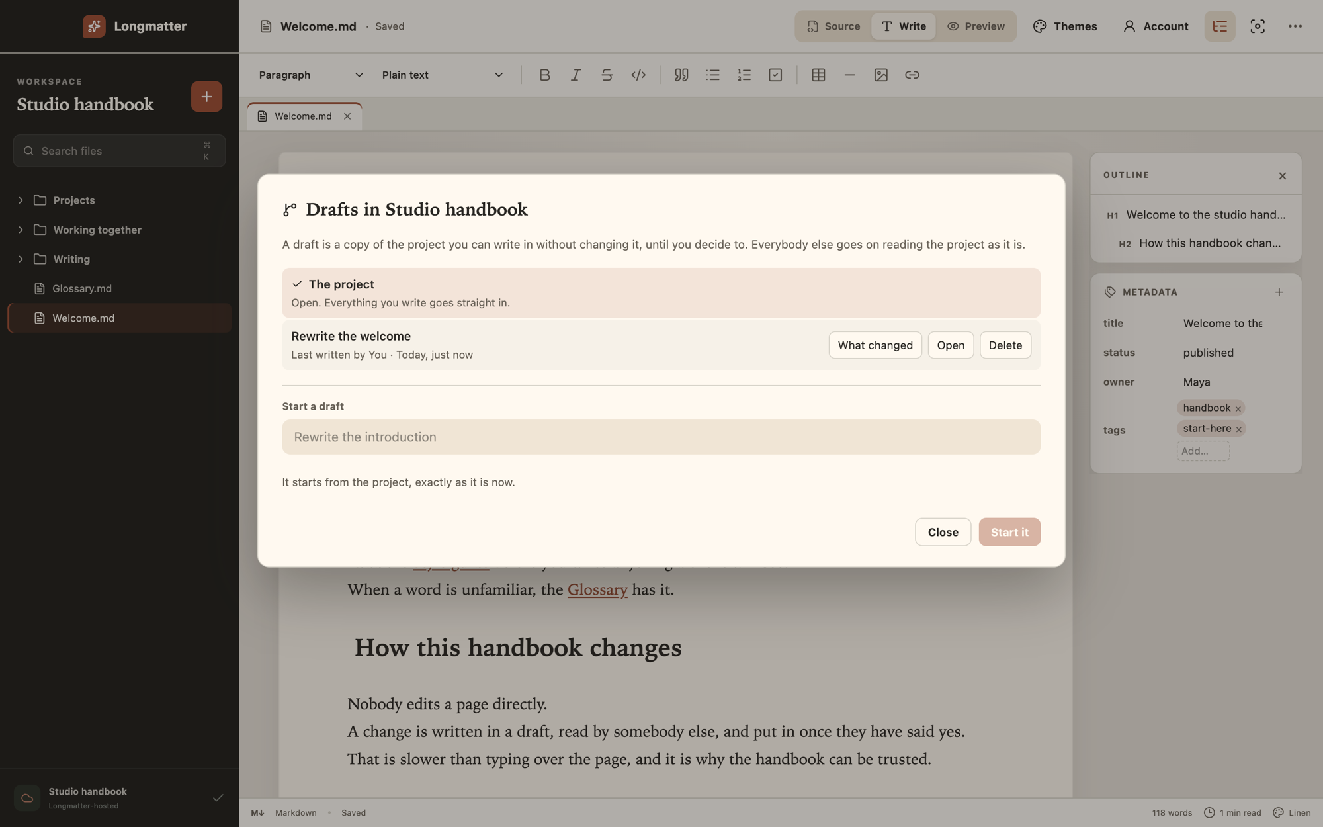Open Themes

tap(1065, 26)
